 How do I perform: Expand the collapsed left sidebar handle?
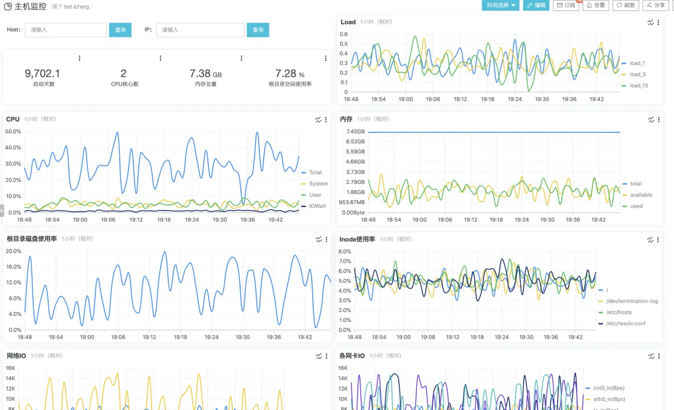pyautogui.click(x=1, y=211)
